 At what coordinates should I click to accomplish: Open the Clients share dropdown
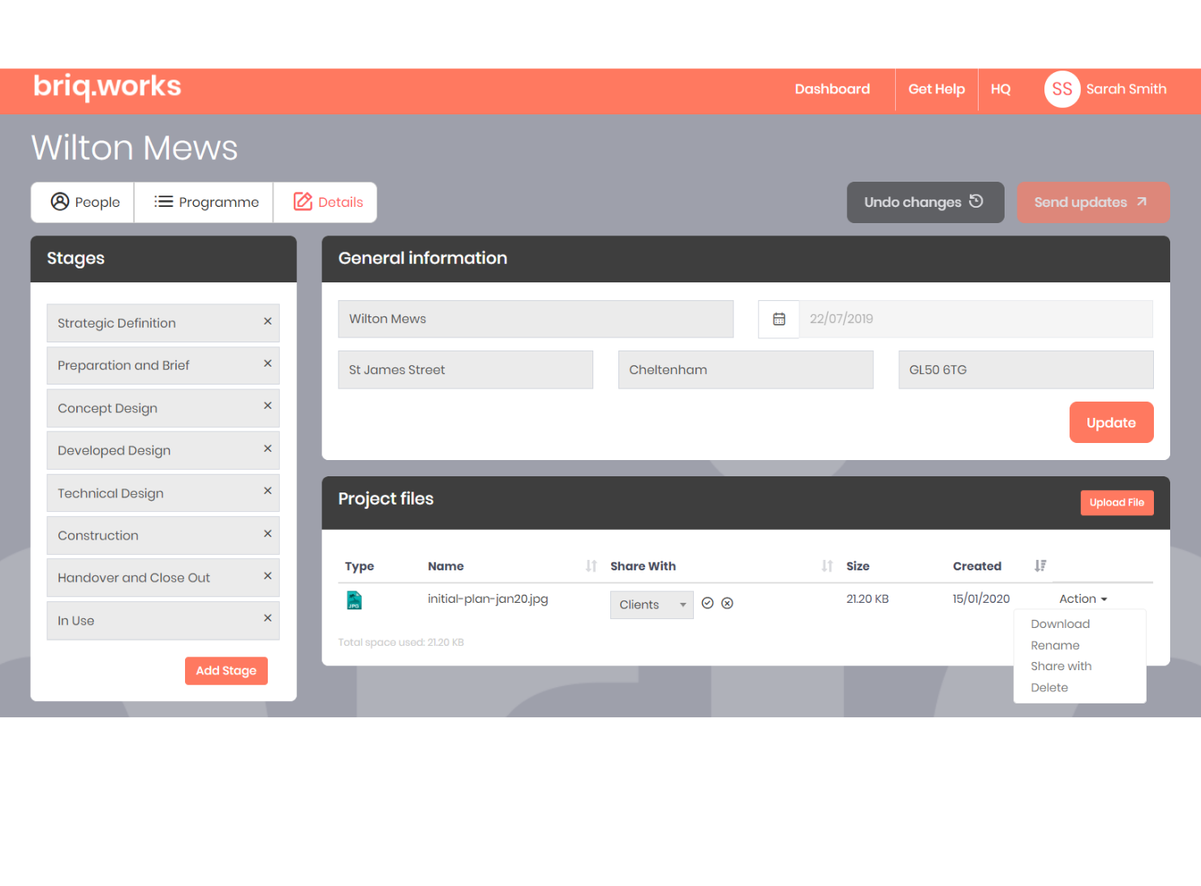pyautogui.click(x=651, y=604)
